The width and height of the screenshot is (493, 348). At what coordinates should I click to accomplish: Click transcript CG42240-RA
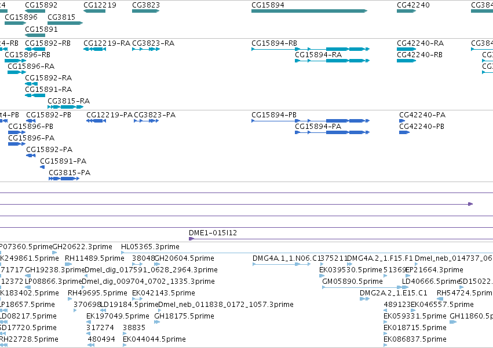point(421,43)
